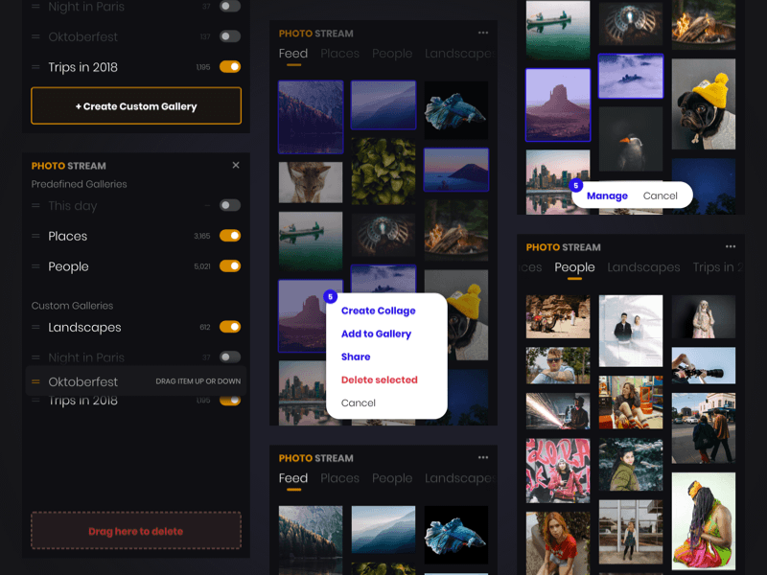Open the couple in white photo
The image size is (767, 575).
tap(631, 331)
